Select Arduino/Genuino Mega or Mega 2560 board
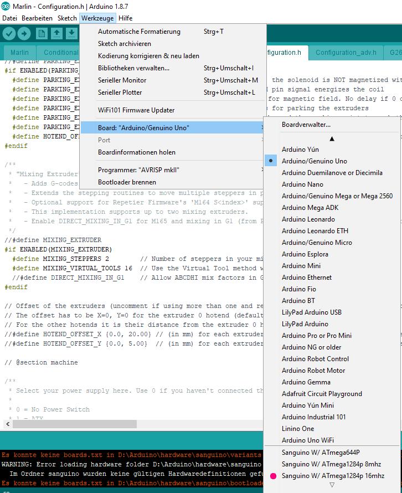This screenshot has height=493, width=402. (332, 196)
